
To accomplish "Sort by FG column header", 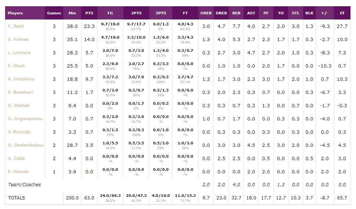I will [x=110, y=13].
